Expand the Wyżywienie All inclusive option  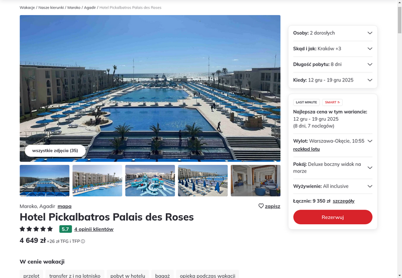[333, 186]
